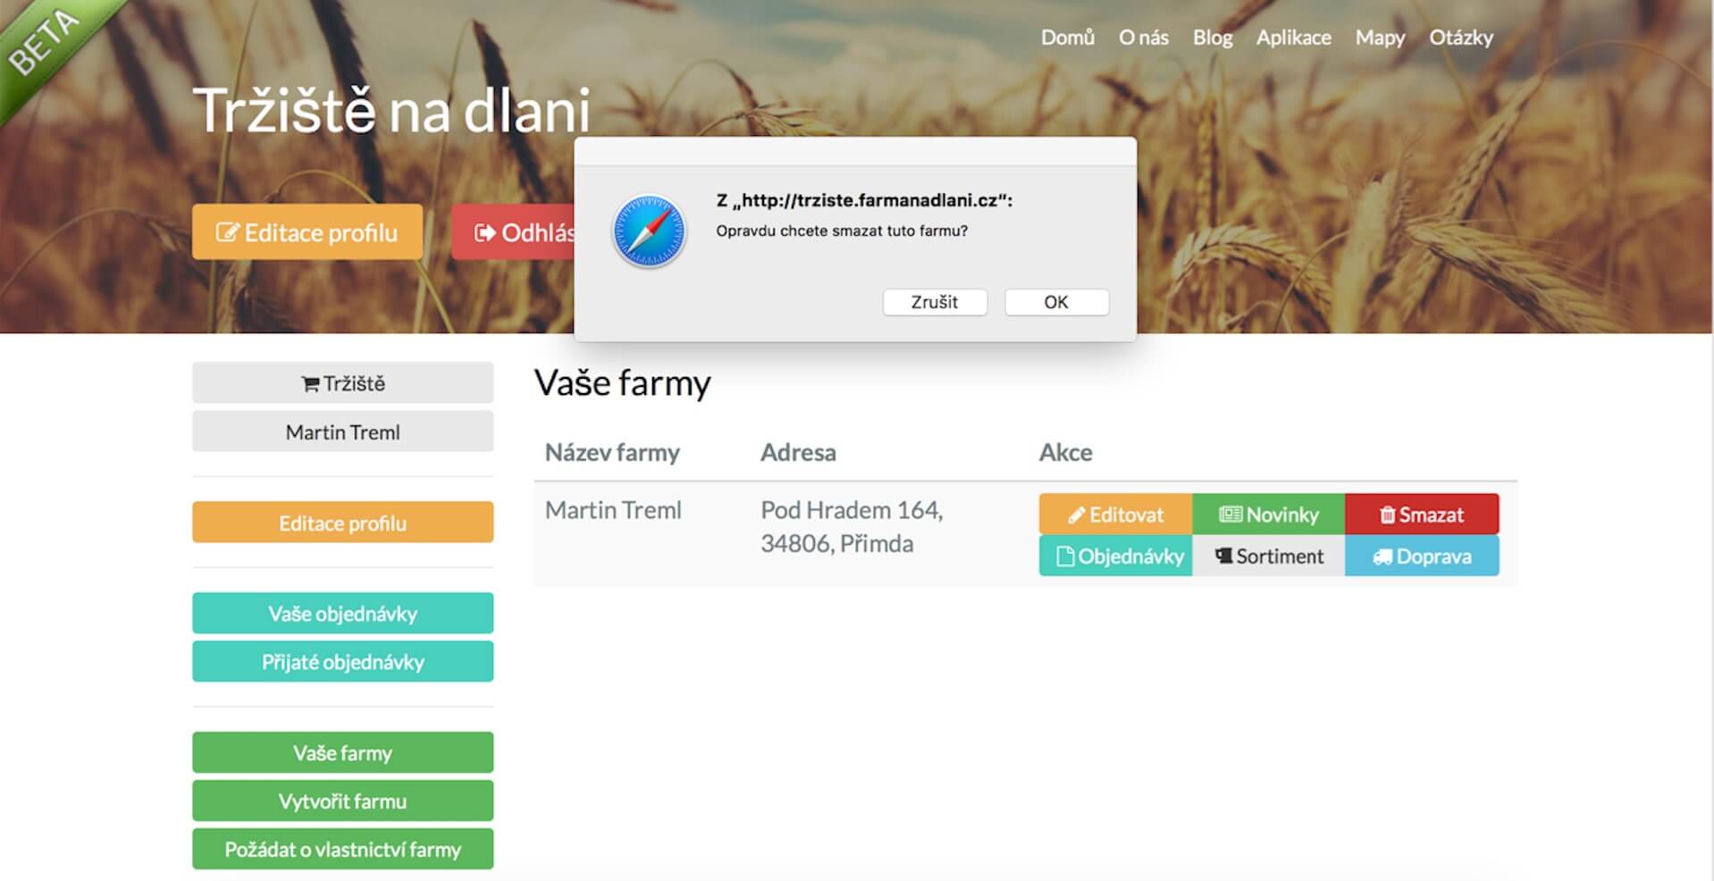Click the document icon on Objednávky
This screenshot has height=881, width=1714.
[x=1064, y=557]
